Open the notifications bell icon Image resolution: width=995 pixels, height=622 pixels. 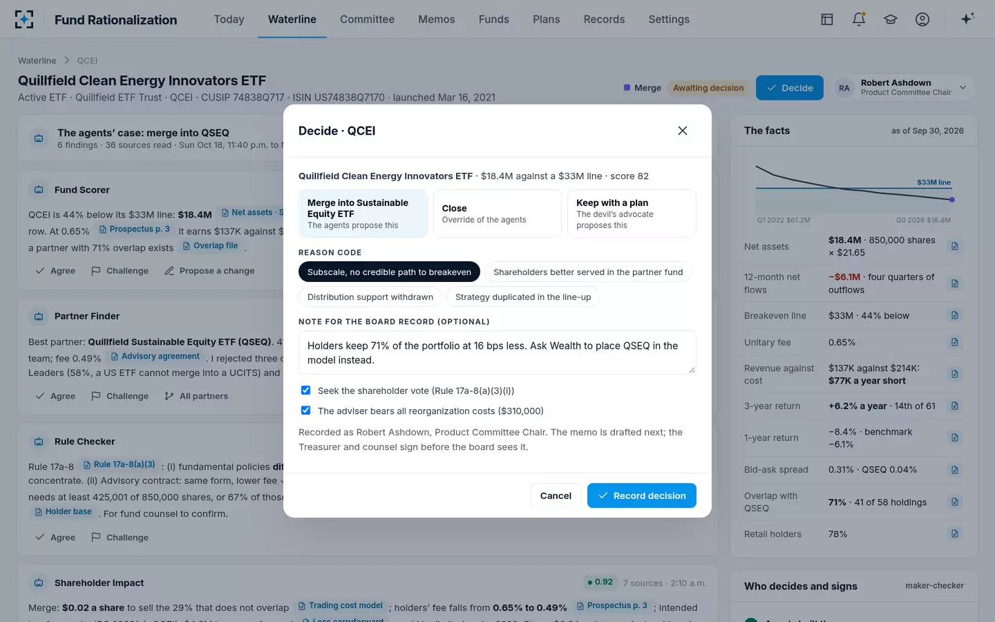pyautogui.click(x=859, y=19)
